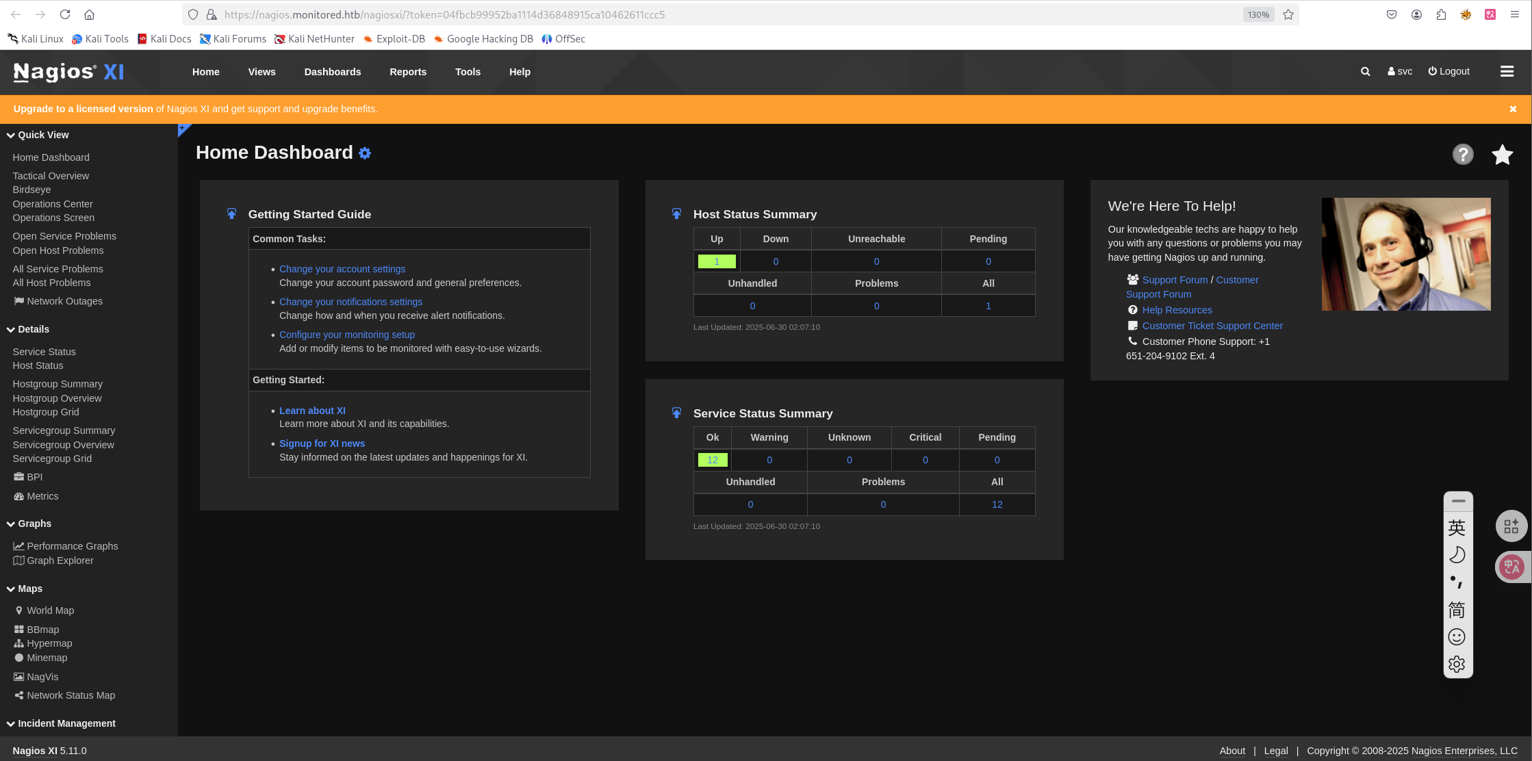This screenshot has width=1532, height=761.
Task: Click the 130% zoom indicator in address bar
Action: click(1258, 14)
